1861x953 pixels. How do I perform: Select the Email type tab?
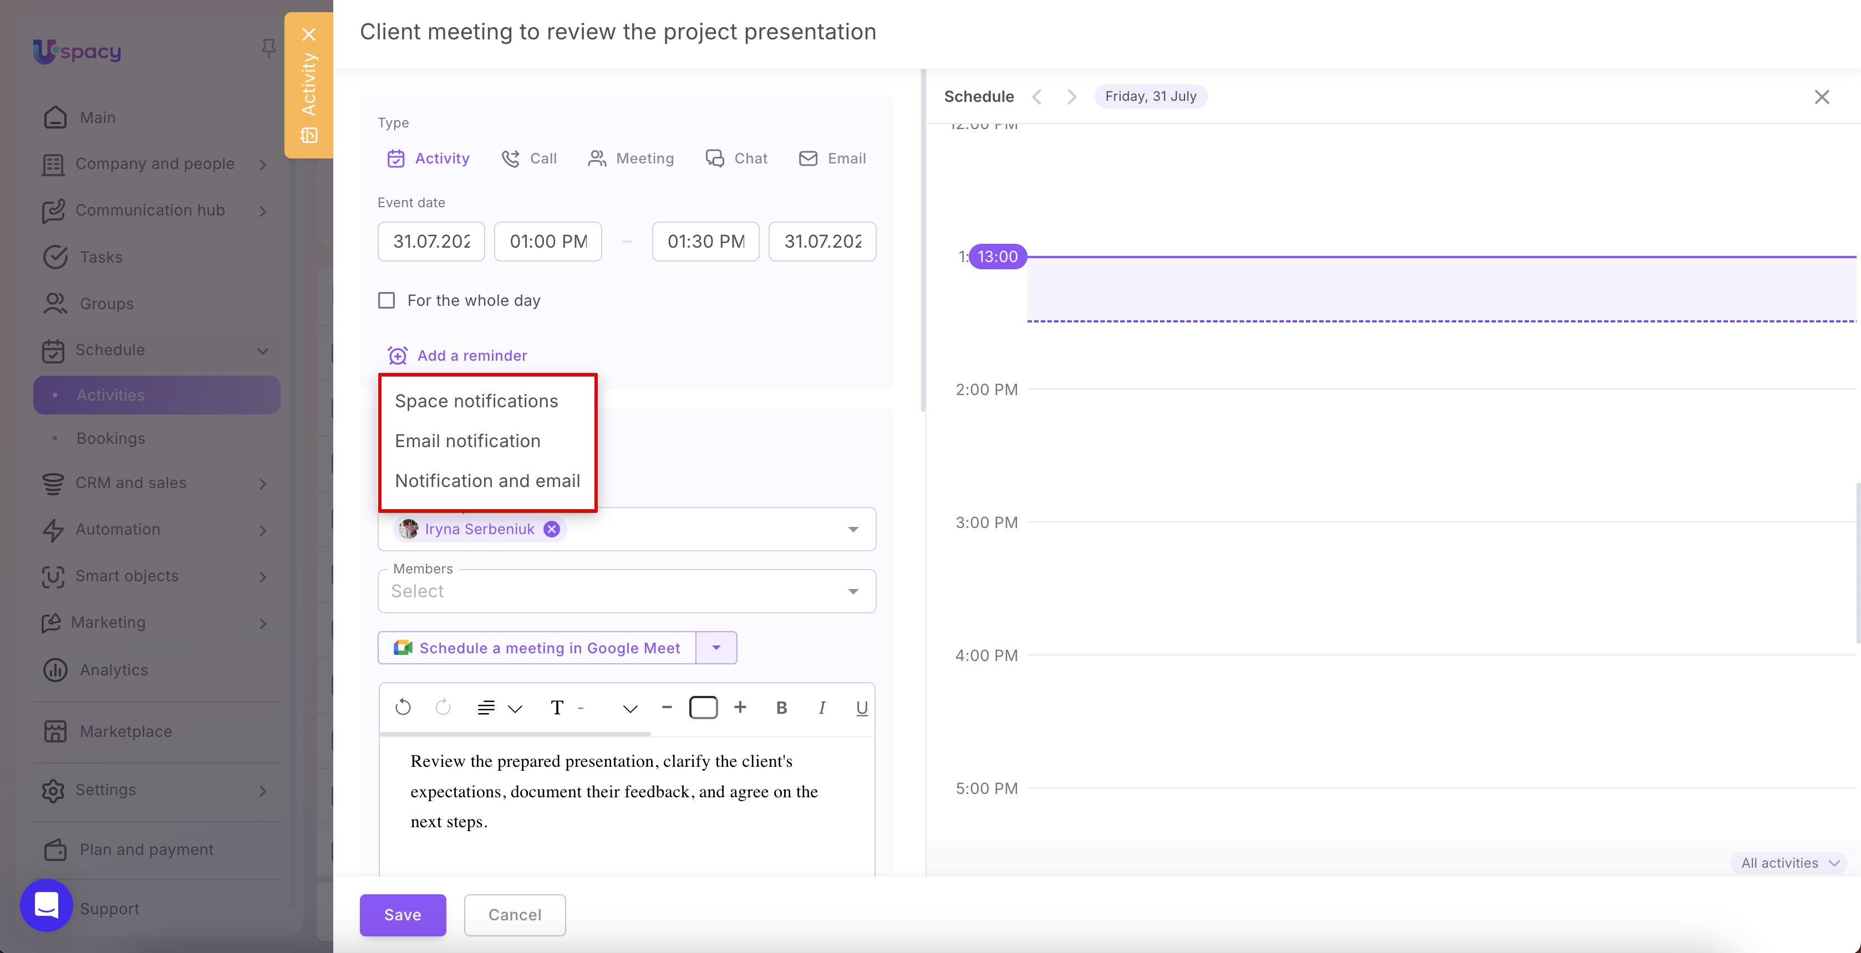(x=832, y=158)
